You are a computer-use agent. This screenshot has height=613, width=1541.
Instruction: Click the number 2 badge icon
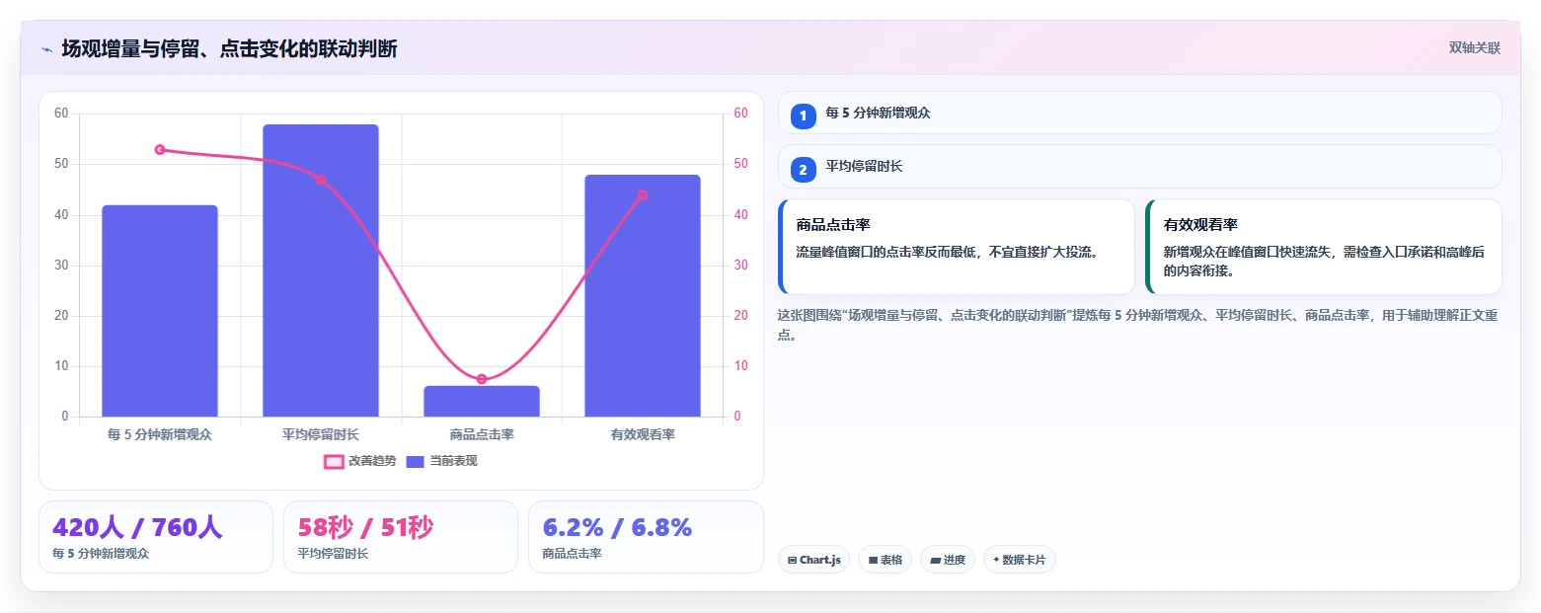(803, 169)
